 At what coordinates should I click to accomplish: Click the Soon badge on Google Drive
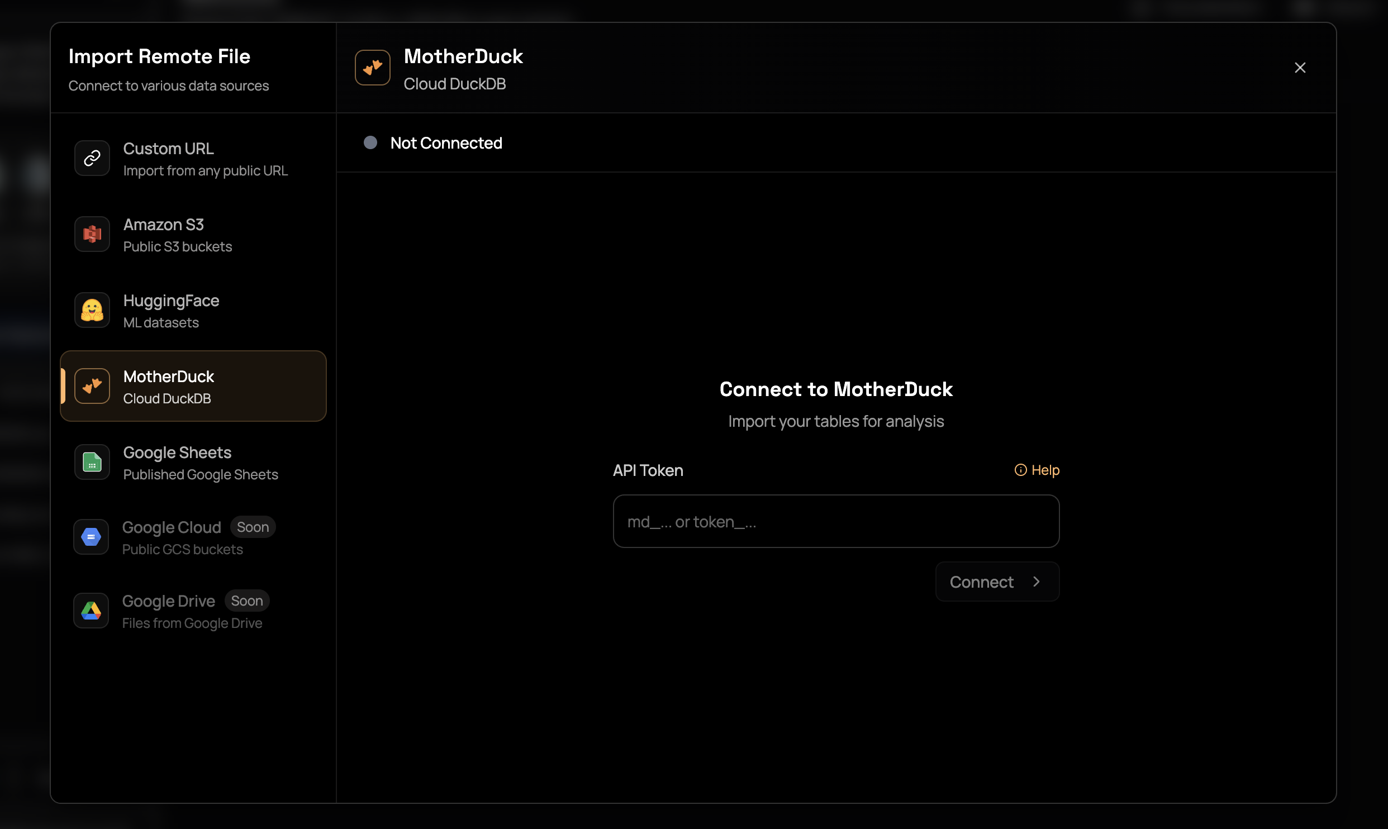point(246,600)
